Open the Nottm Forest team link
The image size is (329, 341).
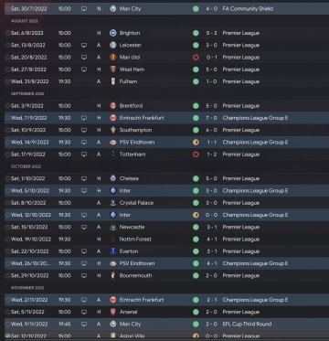click(135, 240)
